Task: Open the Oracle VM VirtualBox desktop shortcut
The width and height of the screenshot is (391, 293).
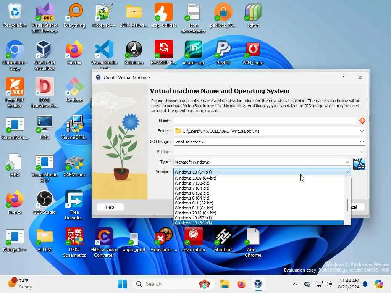Action: tap(44, 55)
